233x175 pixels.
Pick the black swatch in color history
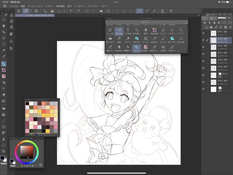pos(27,103)
